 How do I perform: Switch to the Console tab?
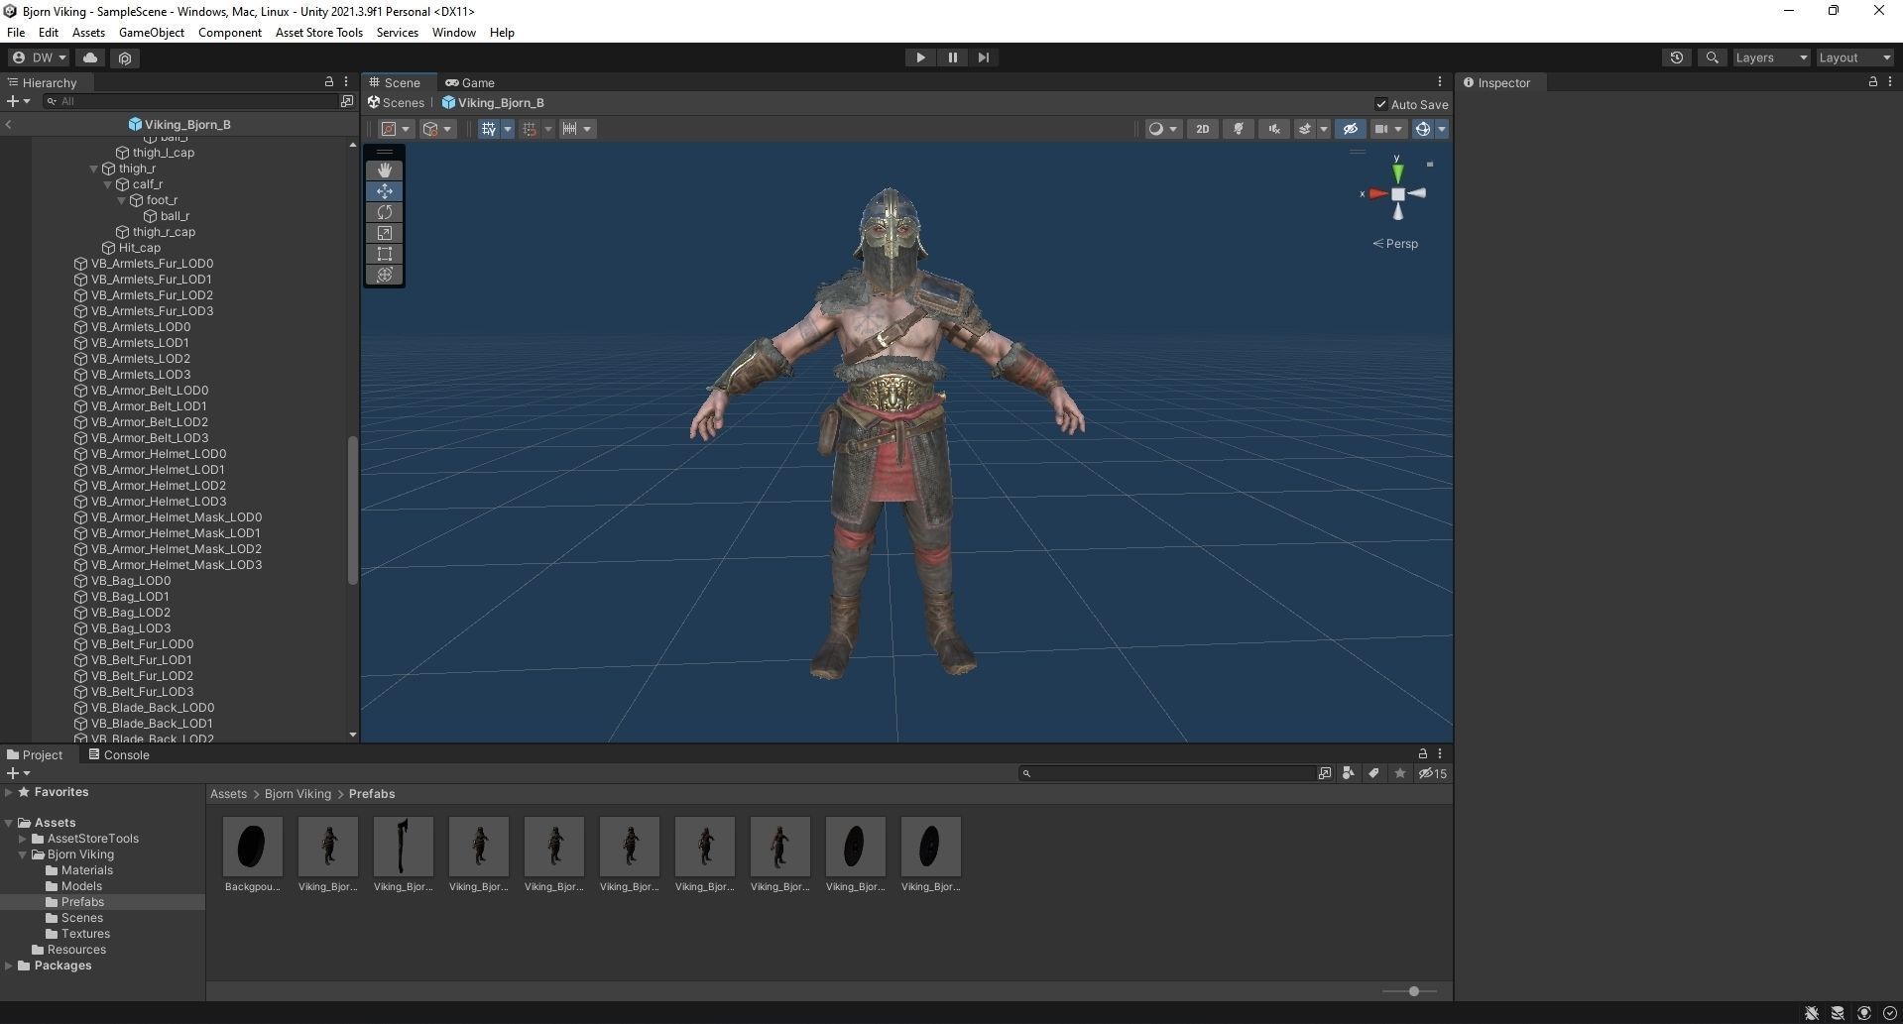click(118, 754)
